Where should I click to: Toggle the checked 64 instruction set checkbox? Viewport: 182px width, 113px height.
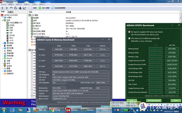(x=32, y=52)
